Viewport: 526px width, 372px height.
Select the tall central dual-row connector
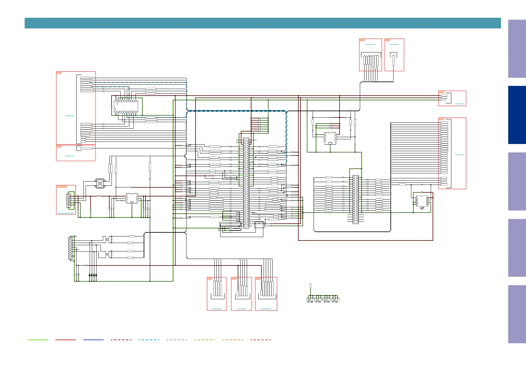point(246,183)
